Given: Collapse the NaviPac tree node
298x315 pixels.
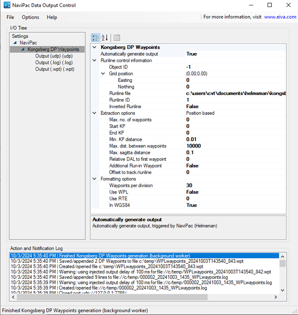Looking at the screenshot, I should [15, 42].
